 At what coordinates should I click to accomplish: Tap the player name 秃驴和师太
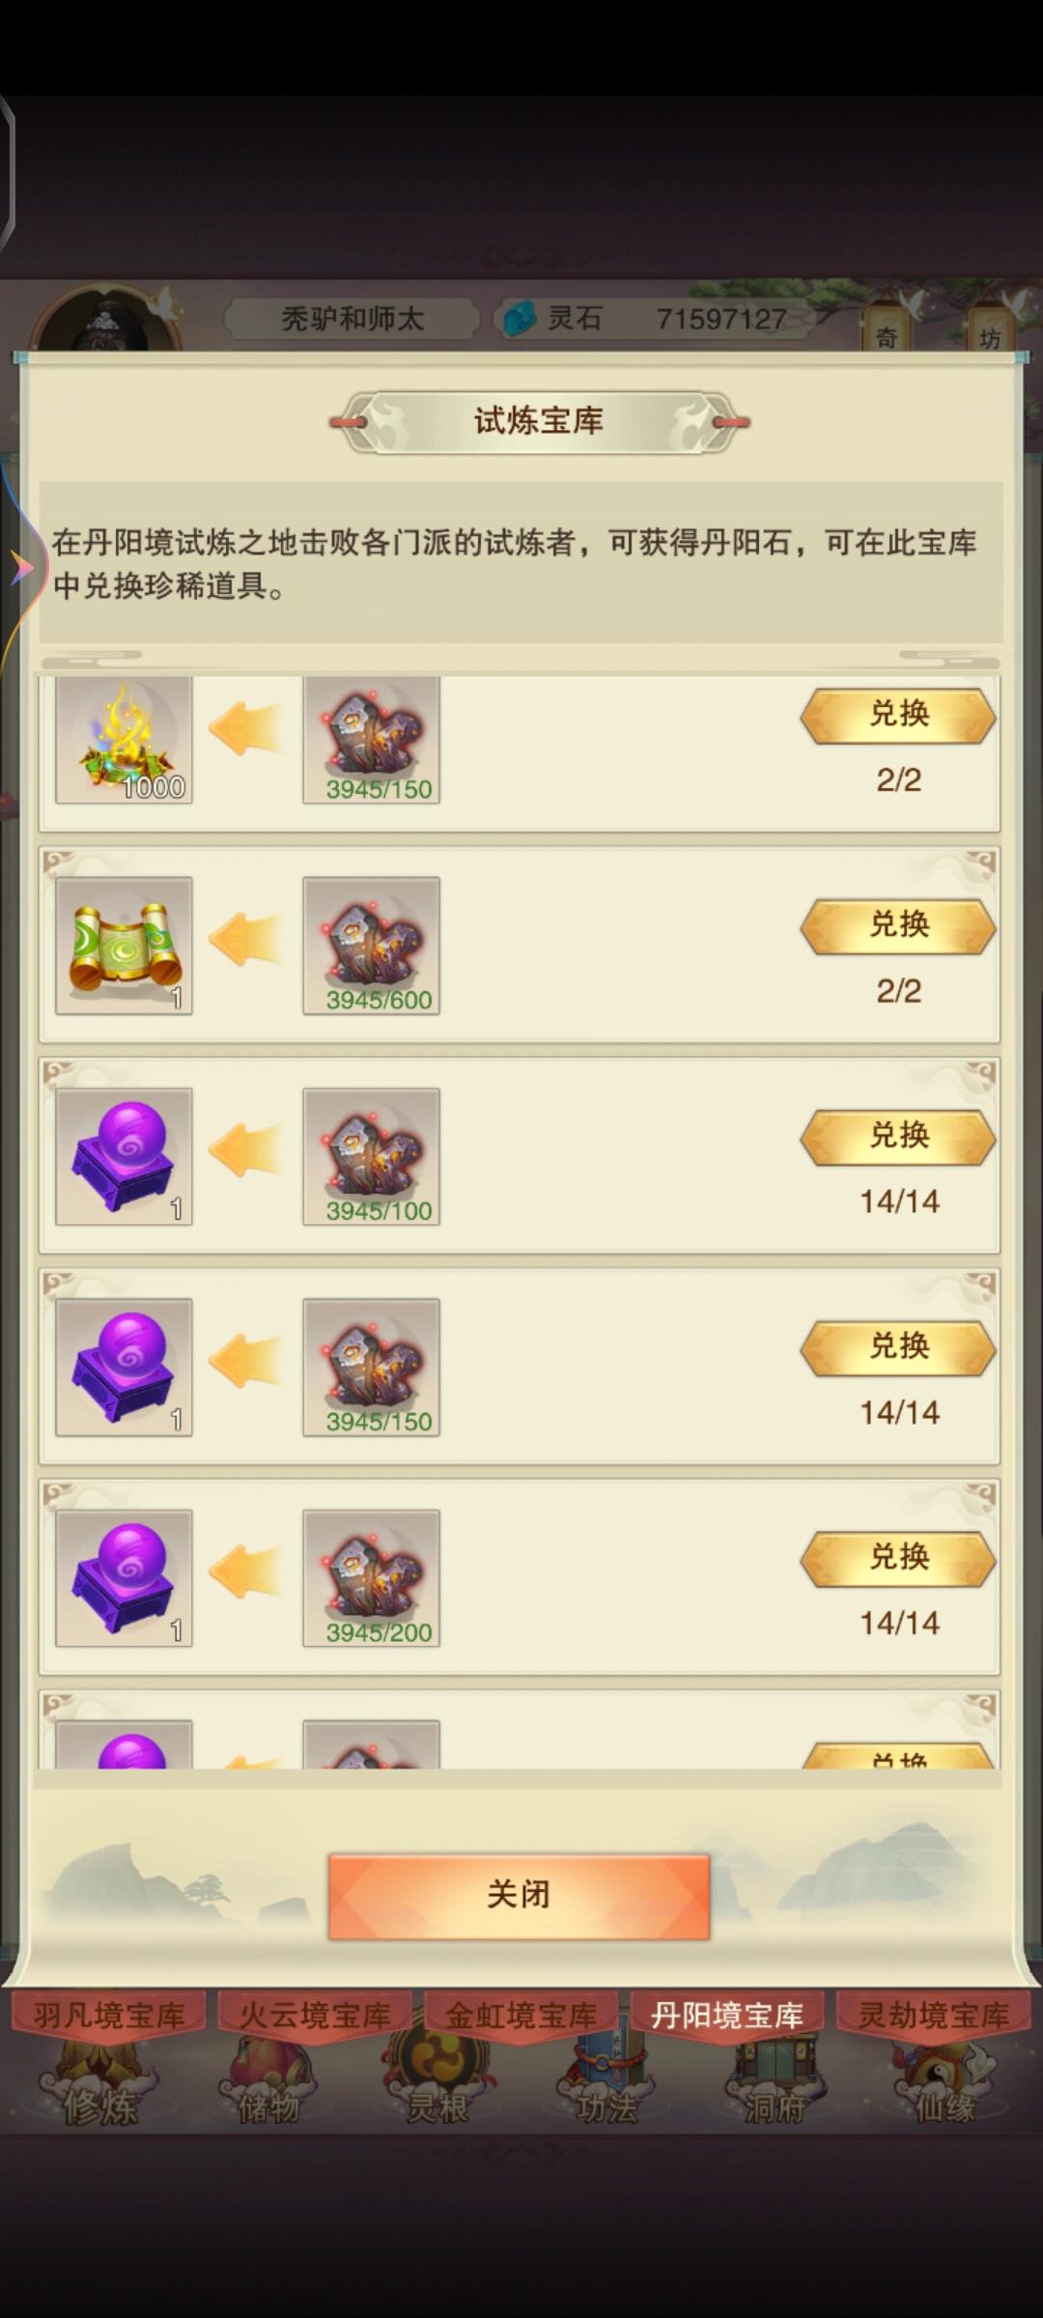coord(352,319)
